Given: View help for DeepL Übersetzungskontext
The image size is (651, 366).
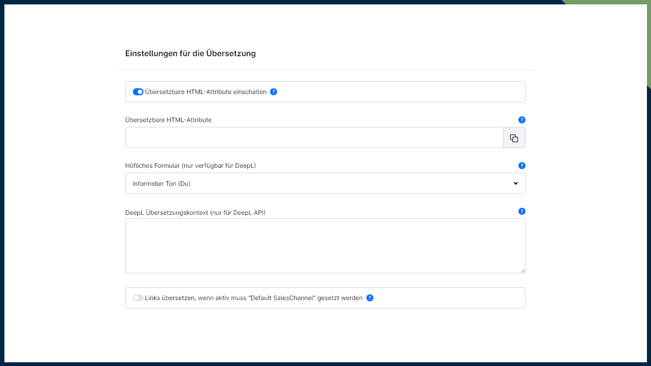Looking at the screenshot, I should [522, 211].
